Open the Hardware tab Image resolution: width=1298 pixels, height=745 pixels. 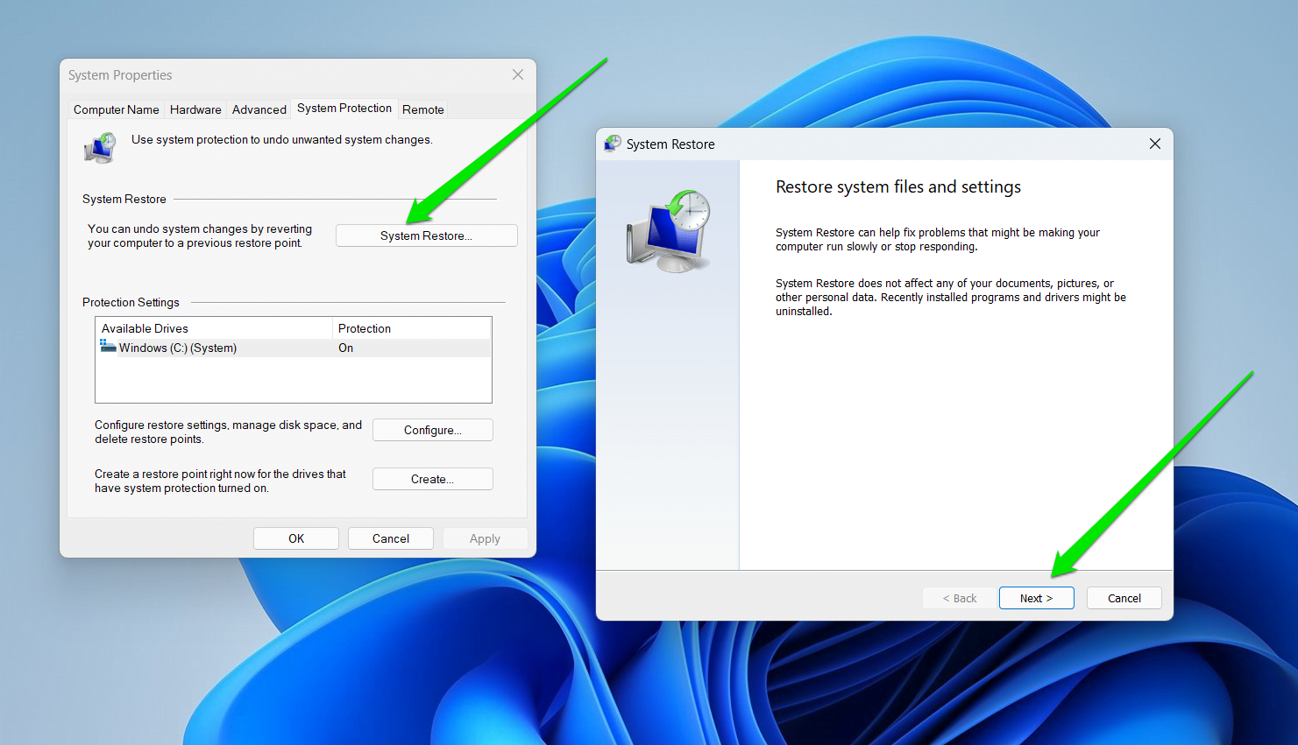[195, 109]
